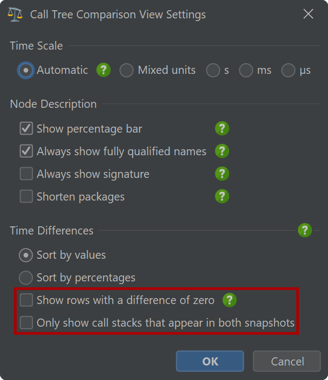This screenshot has height=380, width=328.
Task: Select Mixed units time scale
Action: 126,70
